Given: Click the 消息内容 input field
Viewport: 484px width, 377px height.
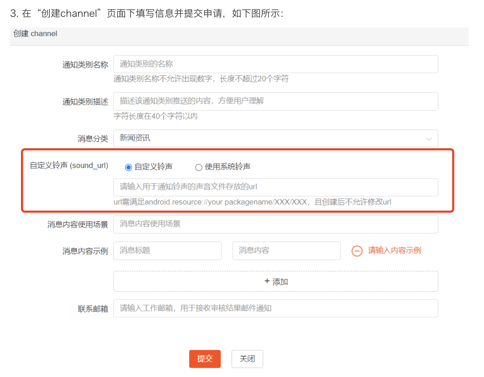Looking at the screenshot, I should [x=286, y=250].
